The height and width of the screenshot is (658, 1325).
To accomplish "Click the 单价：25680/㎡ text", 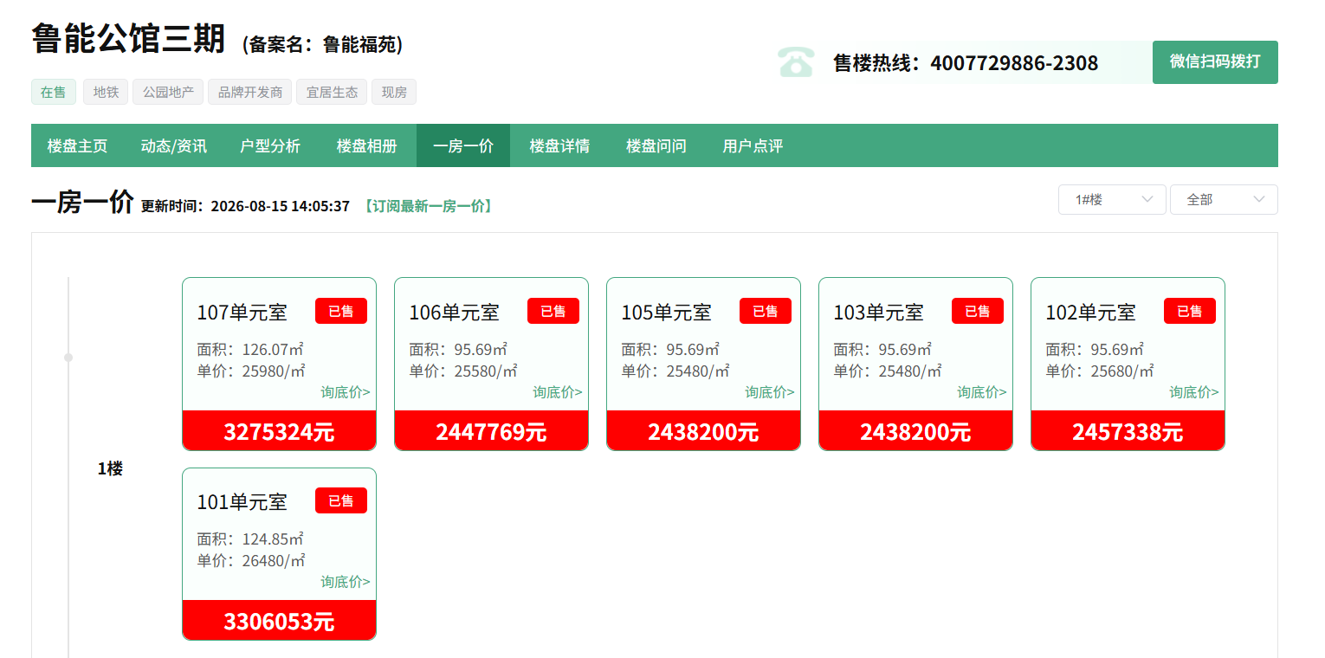I will (x=1101, y=371).
